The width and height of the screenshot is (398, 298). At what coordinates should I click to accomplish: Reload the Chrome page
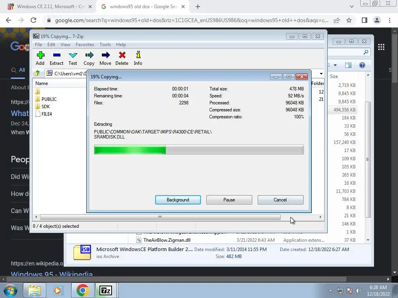(33, 20)
